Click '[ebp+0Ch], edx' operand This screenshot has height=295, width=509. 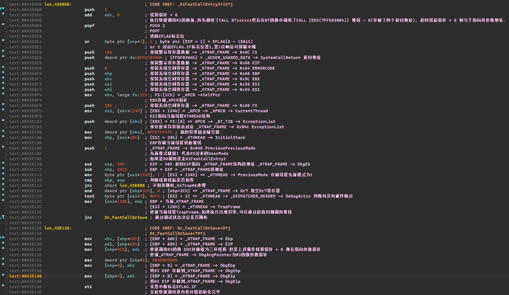point(122,250)
